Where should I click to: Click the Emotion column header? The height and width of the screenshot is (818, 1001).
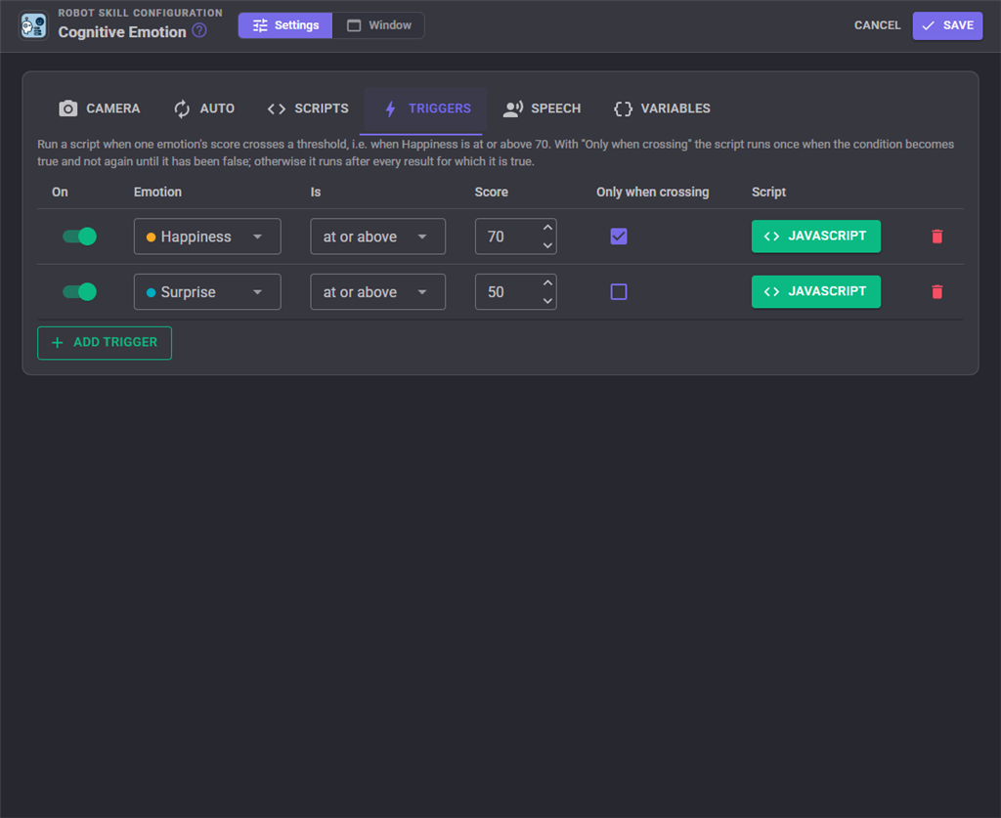point(157,193)
